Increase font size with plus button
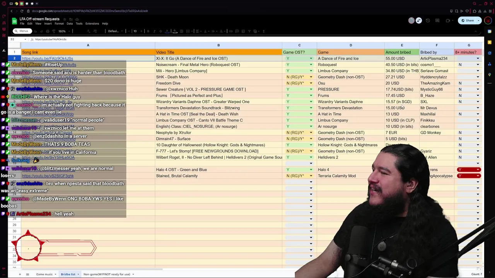495x278 pixels. pos(141,31)
